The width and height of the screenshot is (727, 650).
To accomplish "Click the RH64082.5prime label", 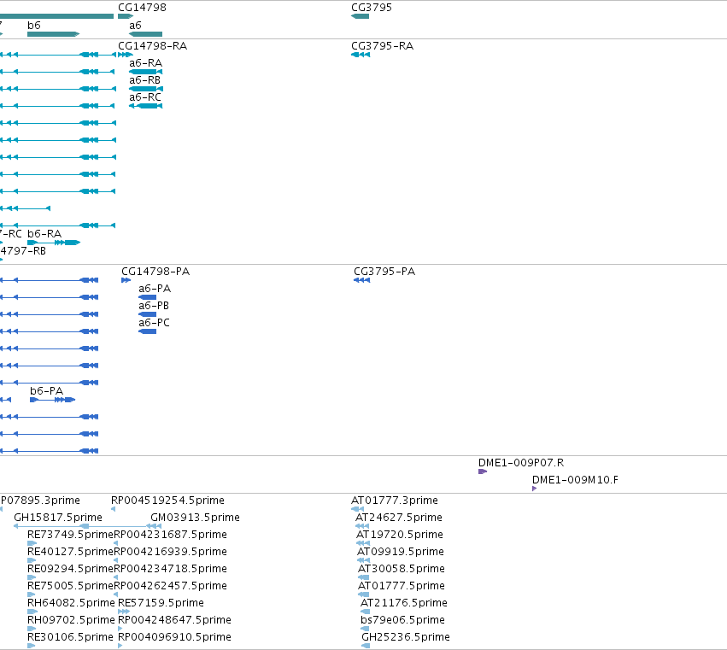I will (71, 603).
